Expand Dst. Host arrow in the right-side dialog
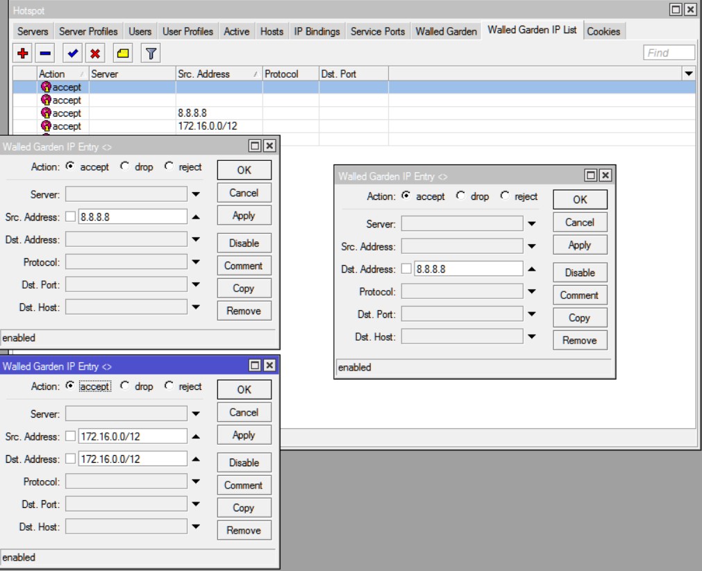The image size is (702, 571). [532, 337]
